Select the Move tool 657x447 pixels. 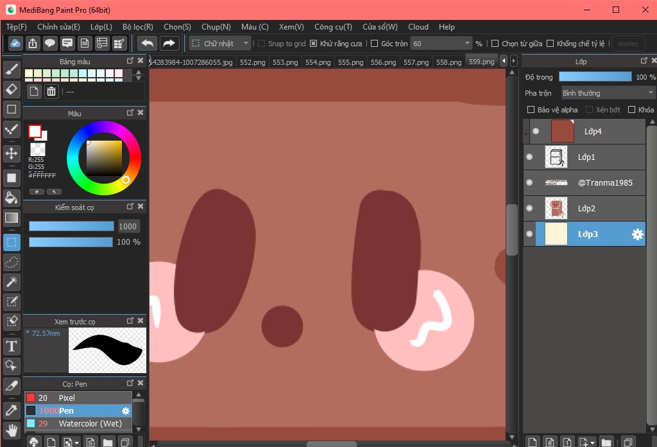point(12,153)
